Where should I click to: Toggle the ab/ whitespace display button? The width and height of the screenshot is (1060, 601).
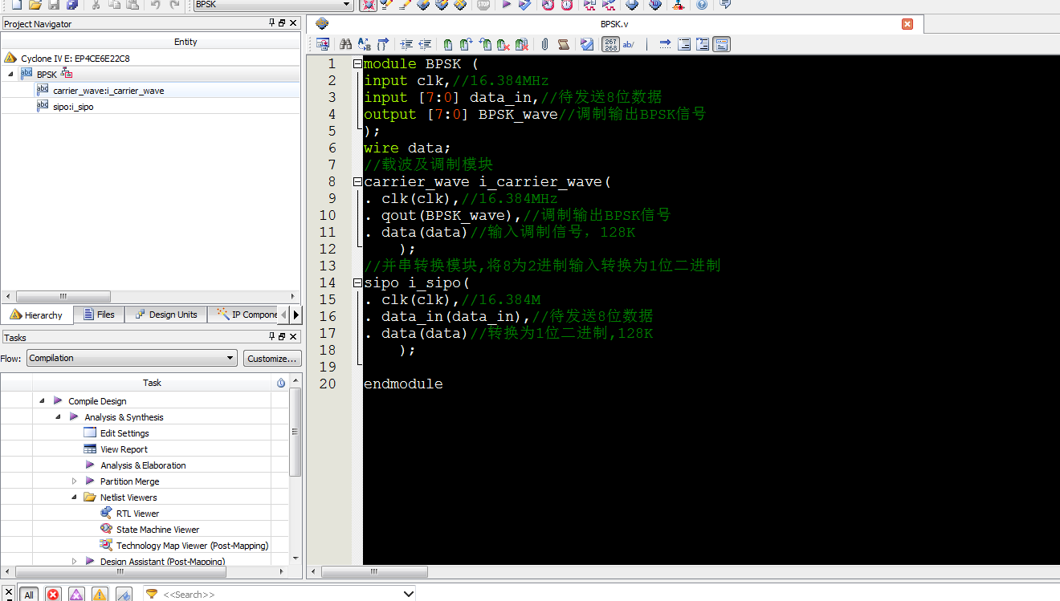coord(629,45)
